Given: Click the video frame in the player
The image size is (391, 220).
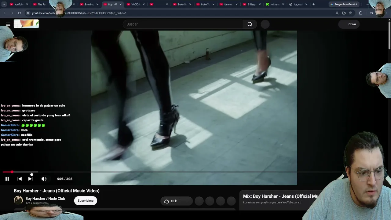Looking at the screenshot, I should 194,108.
